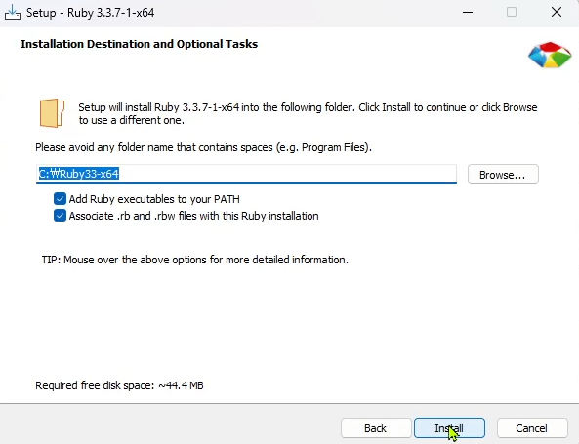The width and height of the screenshot is (579, 444).
Task: Click the yellow destination folder icon
Action: pos(52,113)
